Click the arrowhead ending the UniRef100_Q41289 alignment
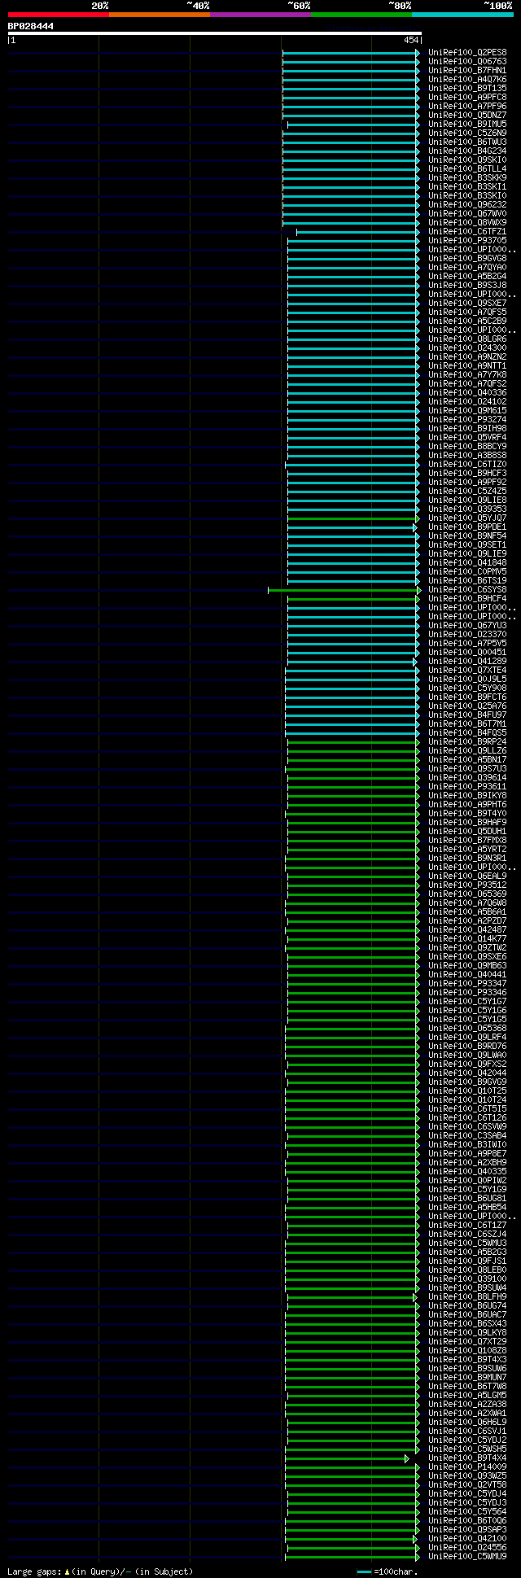Viewport: 521px width, 1578px height. pos(414,662)
